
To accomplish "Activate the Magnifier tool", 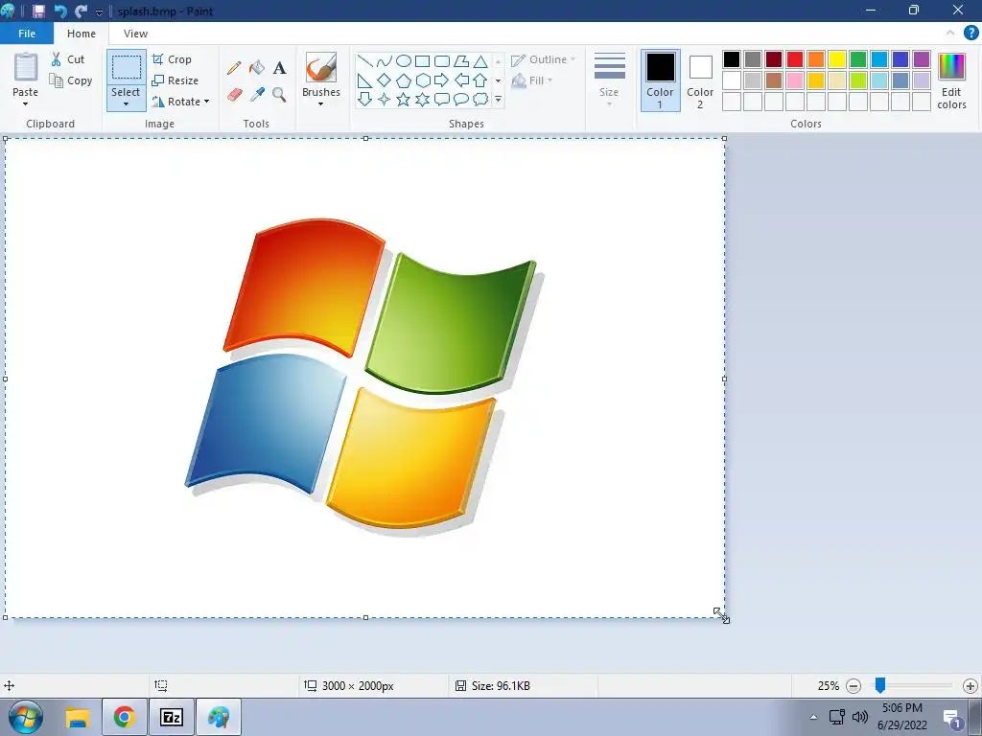I will coord(279,95).
